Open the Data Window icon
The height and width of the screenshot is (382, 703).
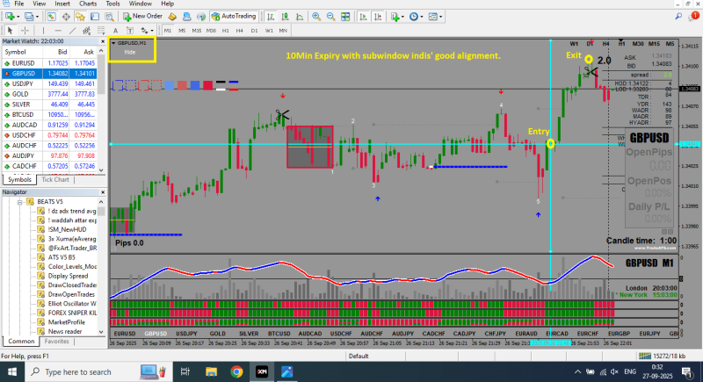(x=66, y=17)
